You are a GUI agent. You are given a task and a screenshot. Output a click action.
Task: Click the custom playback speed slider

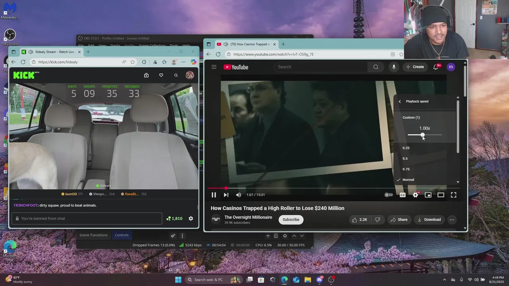424,135
